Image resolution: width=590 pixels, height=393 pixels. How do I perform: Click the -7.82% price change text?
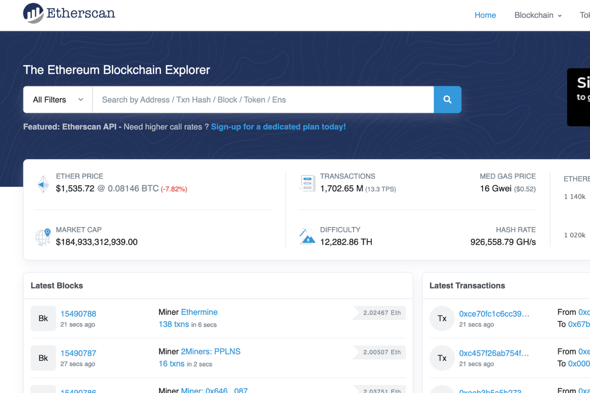tap(174, 189)
